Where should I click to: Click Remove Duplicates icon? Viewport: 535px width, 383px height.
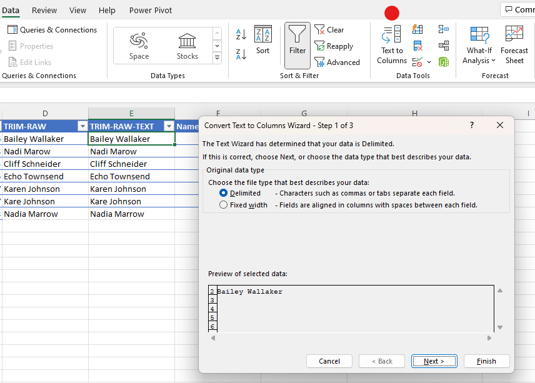click(x=417, y=46)
